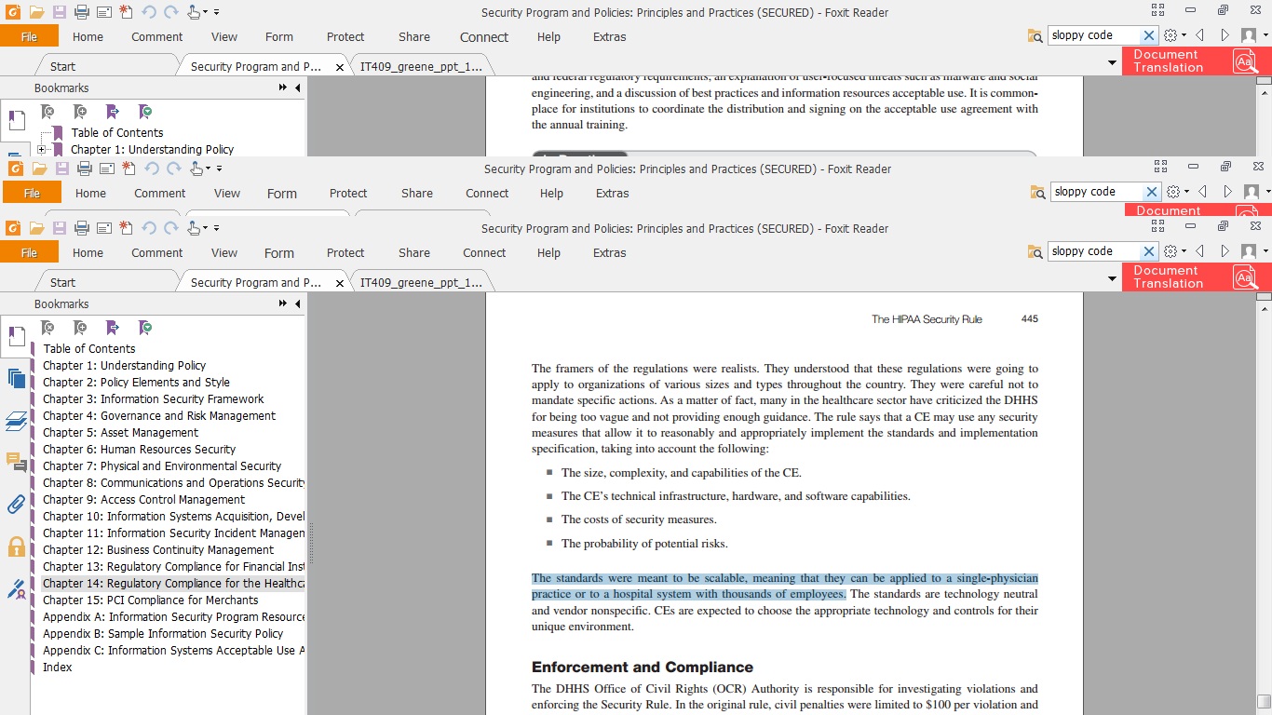The width and height of the screenshot is (1272, 715).
Task: Open the bottom-most Protect ribbon tab
Action: pyautogui.click(x=345, y=253)
